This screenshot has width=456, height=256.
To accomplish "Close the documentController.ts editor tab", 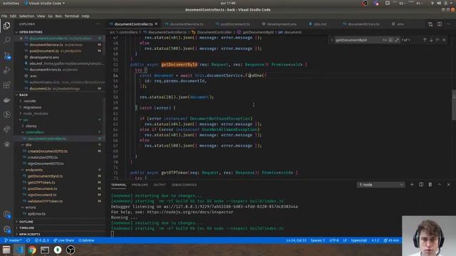I will tap(156, 24).
